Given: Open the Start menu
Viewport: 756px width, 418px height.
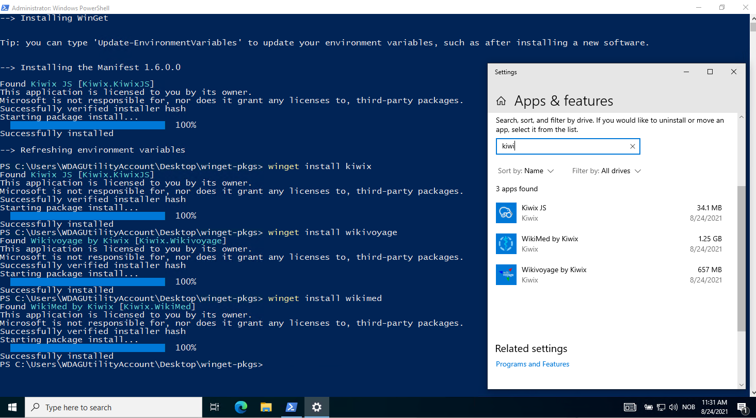Looking at the screenshot, I should coord(12,407).
